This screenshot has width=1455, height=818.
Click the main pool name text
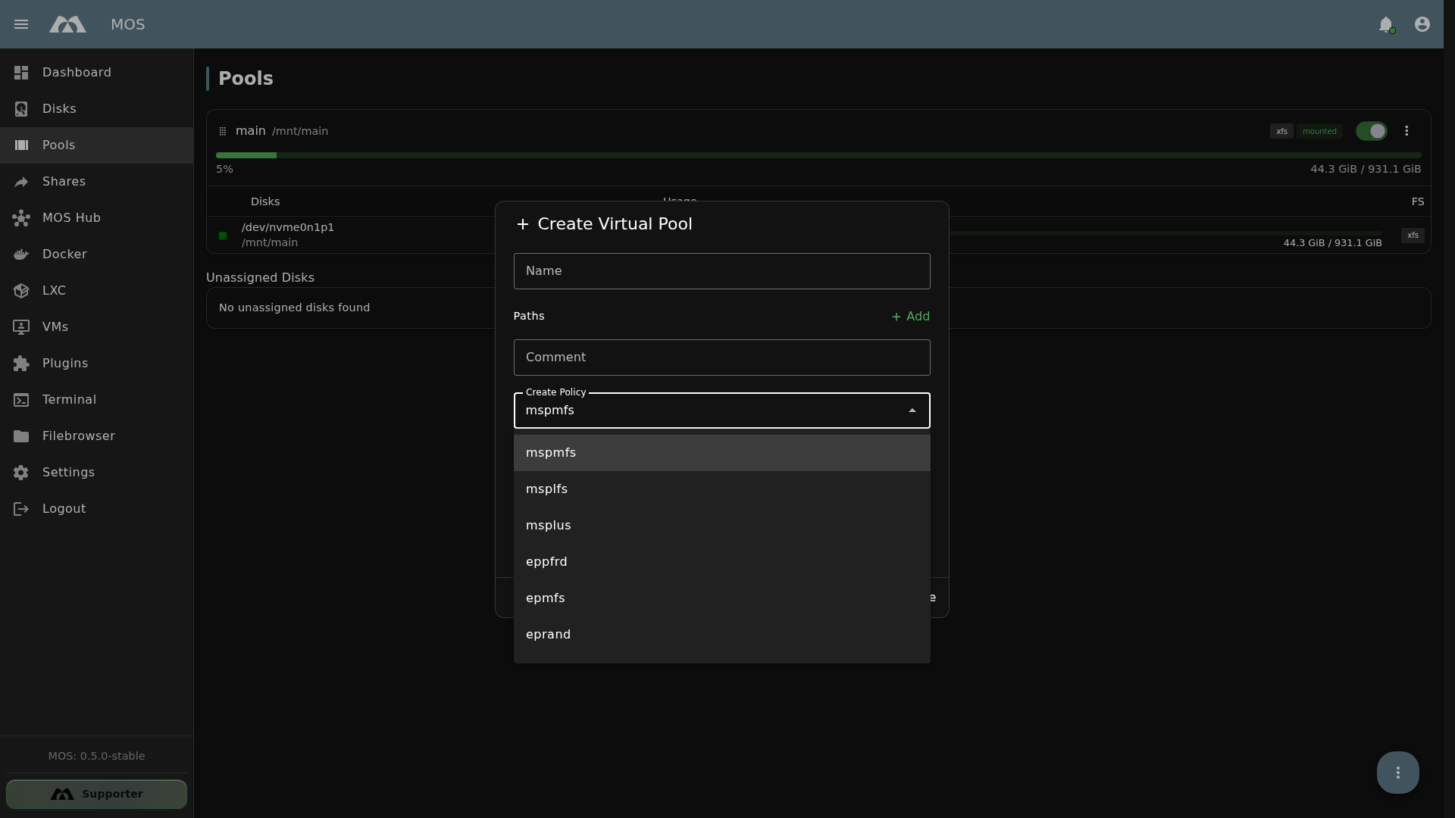coord(250,131)
